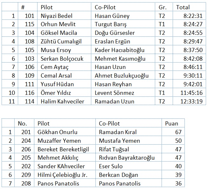Click the number 209 cell
The image size is (208, 189).
click(26, 175)
